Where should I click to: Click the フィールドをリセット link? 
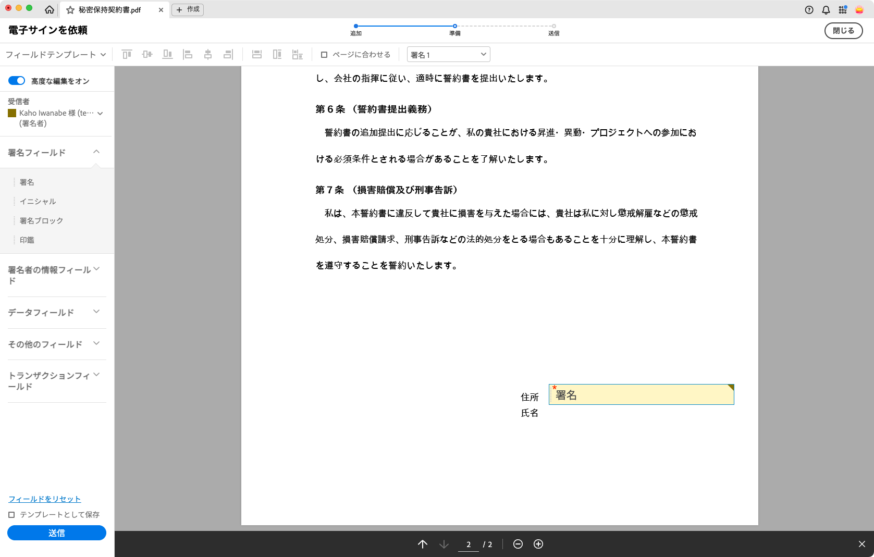pos(45,499)
